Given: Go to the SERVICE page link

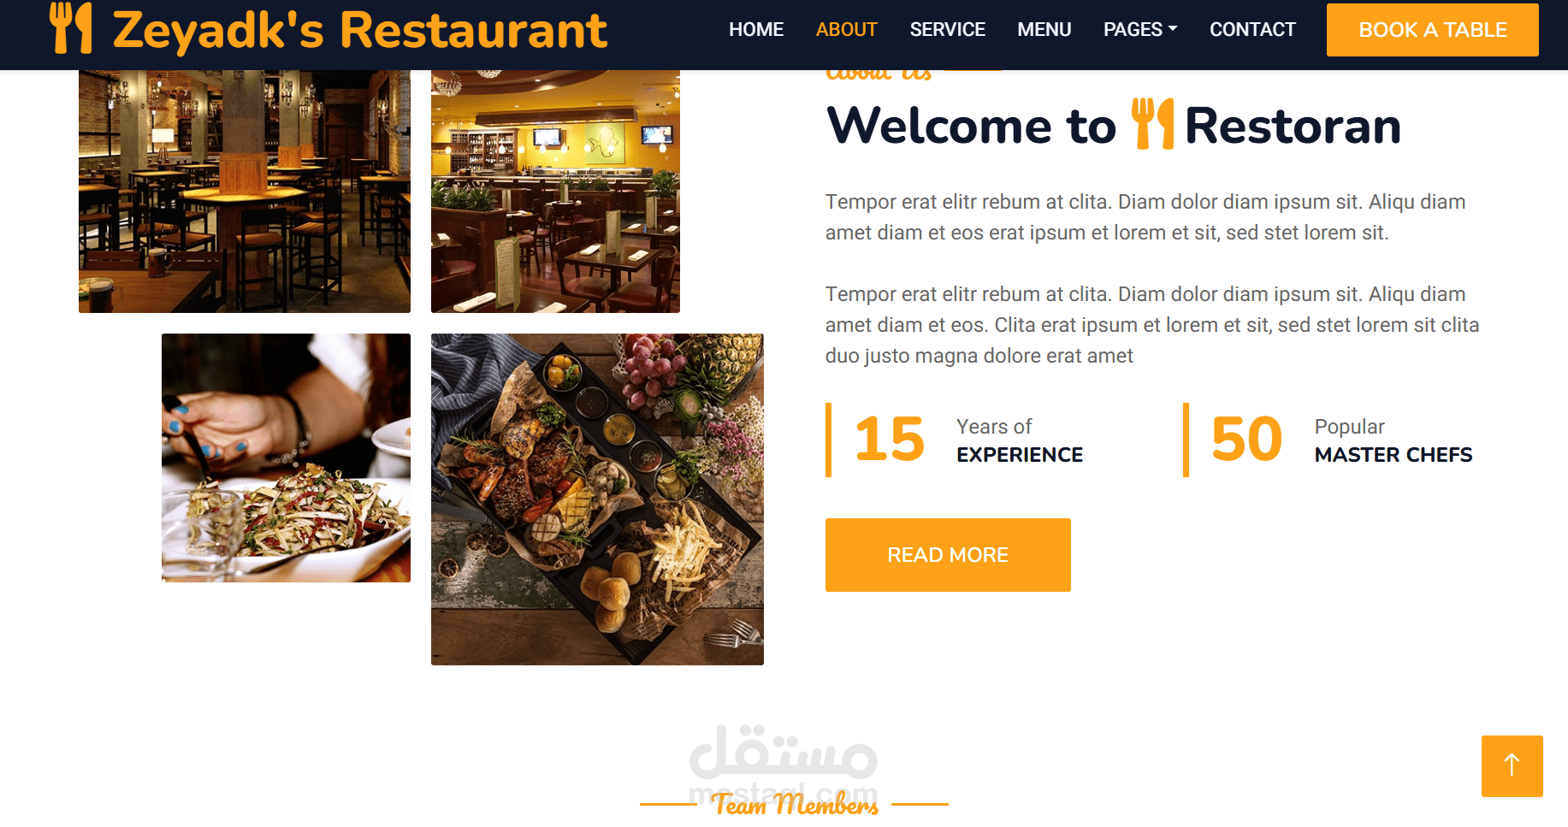Looking at the screenshot, I should coord(947,29).
